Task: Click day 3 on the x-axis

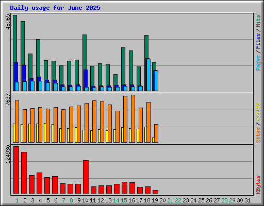Action: tap(32, 200)
